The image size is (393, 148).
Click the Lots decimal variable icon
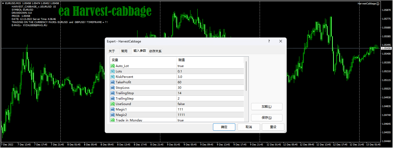click(113, 71)
